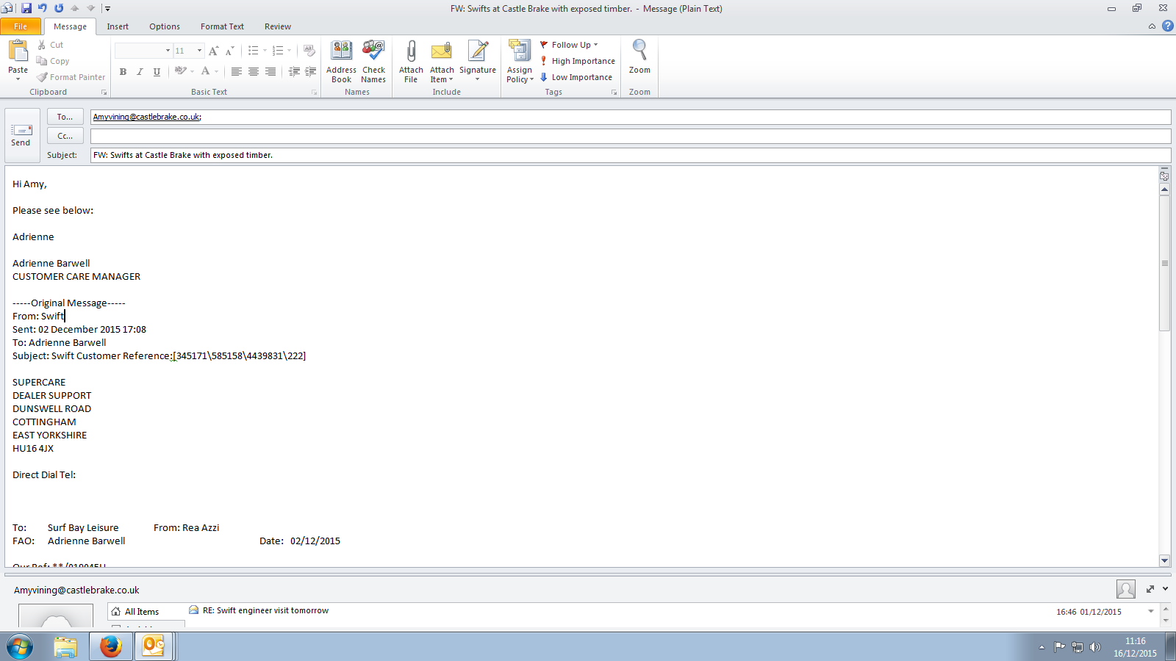Screen dimensions: 1176x661
Task: Align text to the left
Action: click(236, 71)
